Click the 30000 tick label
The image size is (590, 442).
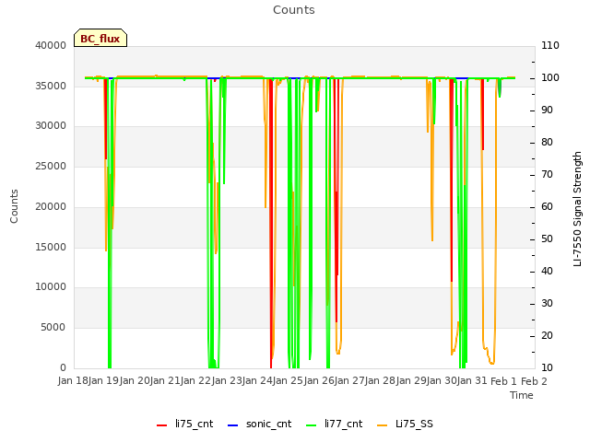tap(51, 126)
